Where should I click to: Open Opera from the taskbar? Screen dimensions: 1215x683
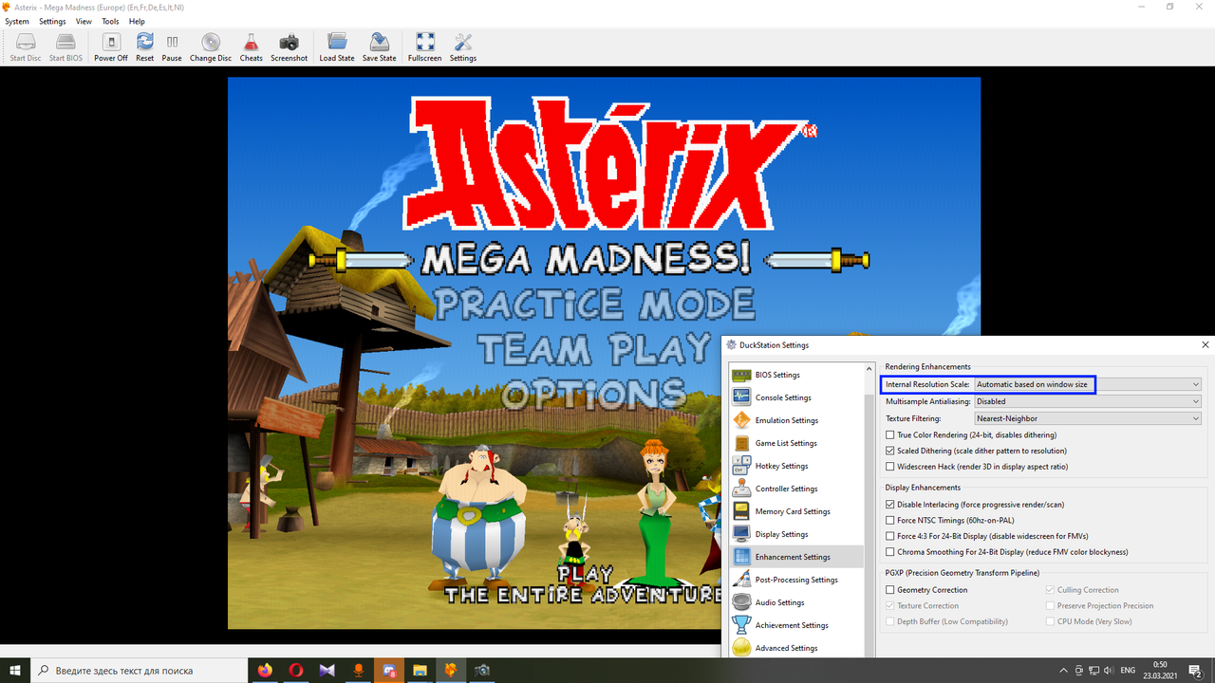pos(296,671)
